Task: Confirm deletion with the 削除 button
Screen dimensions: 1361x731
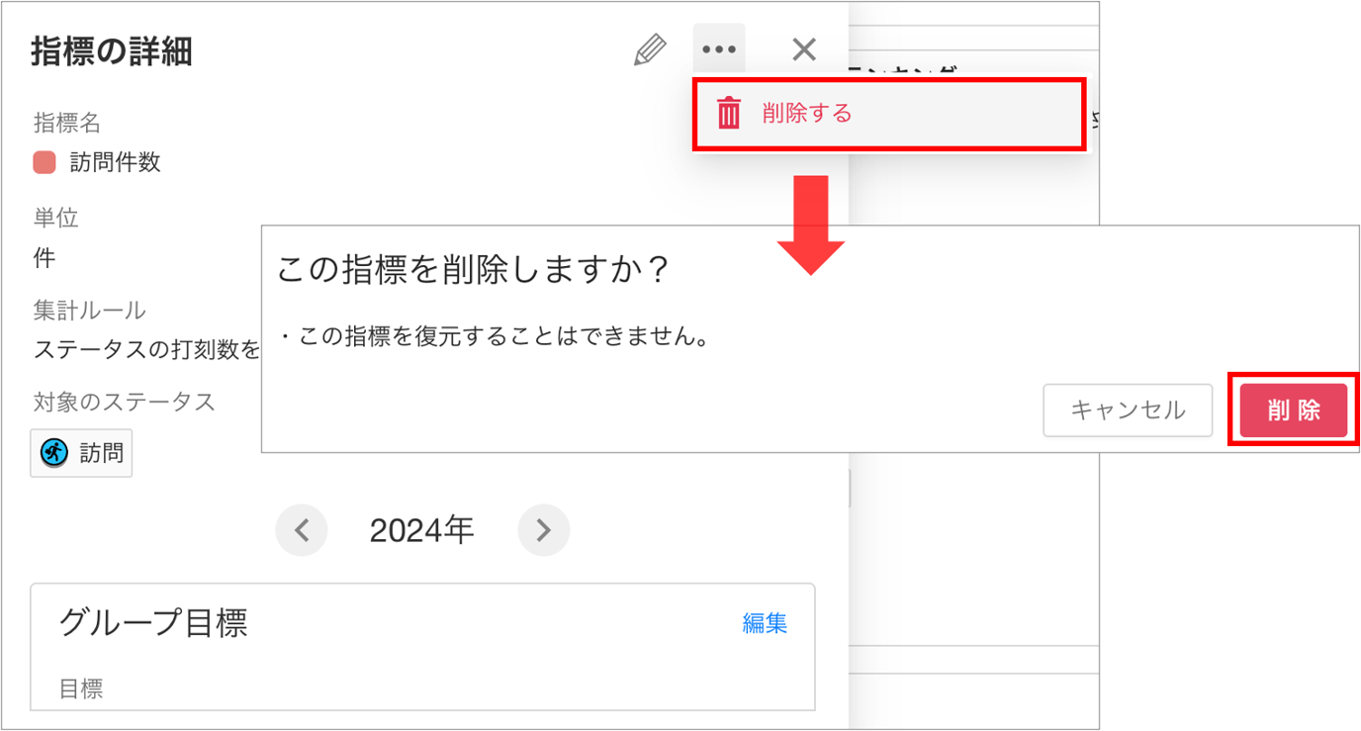Action: [1293, 411]
